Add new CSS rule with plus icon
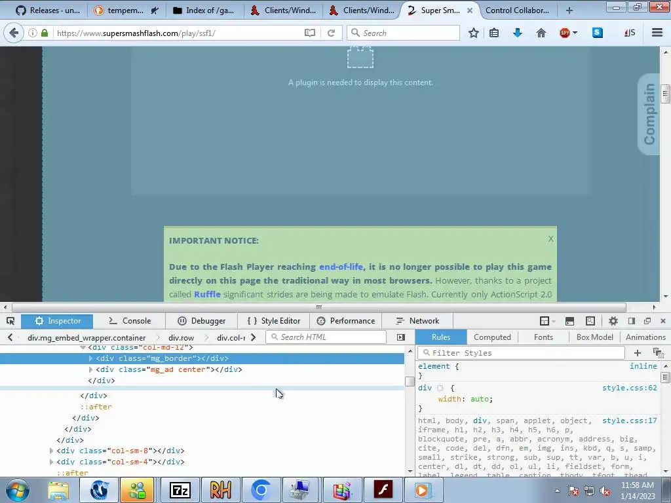Screen dimensions: 671x503 pyautogui.click(x=637, y=353)
